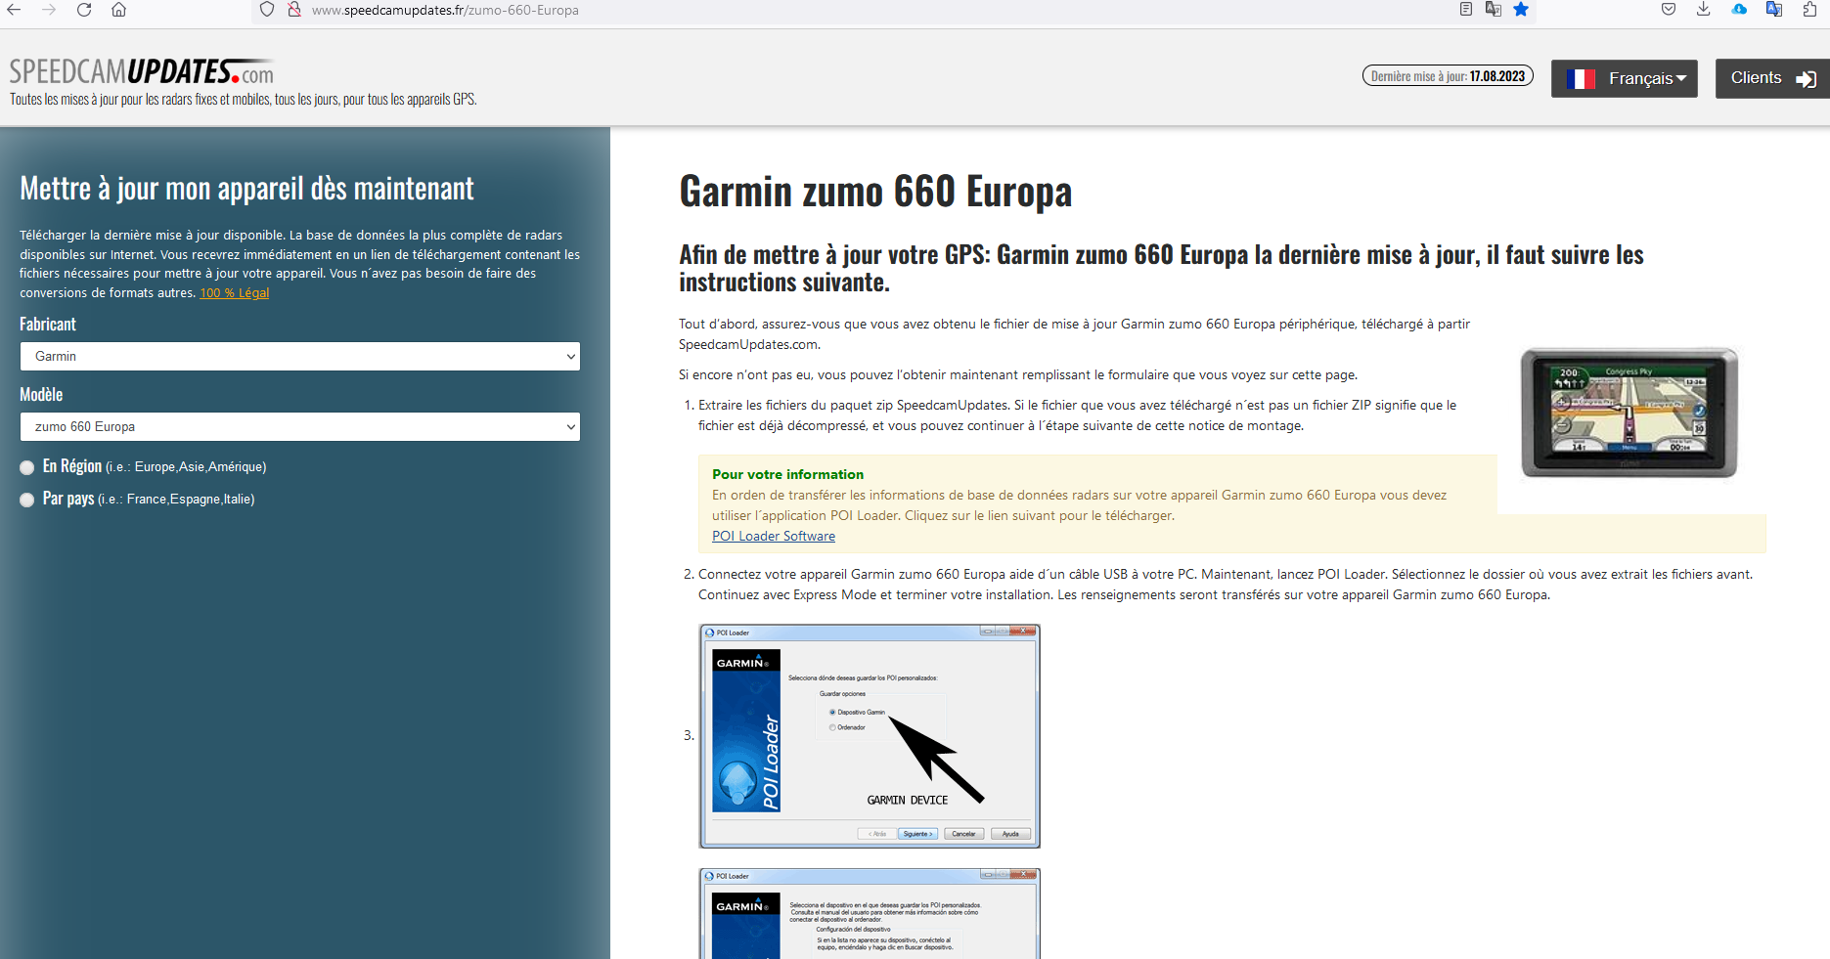Click the Modèle label
This screenshot has width=1830, height=959.
(x=41, y=395)
